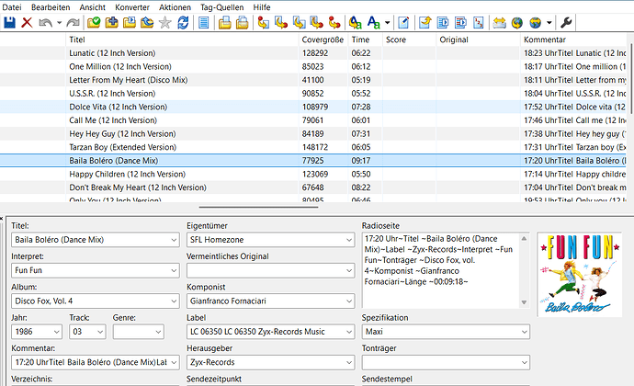Click the Radioseite text box down arrow

[x=524, y=302]
